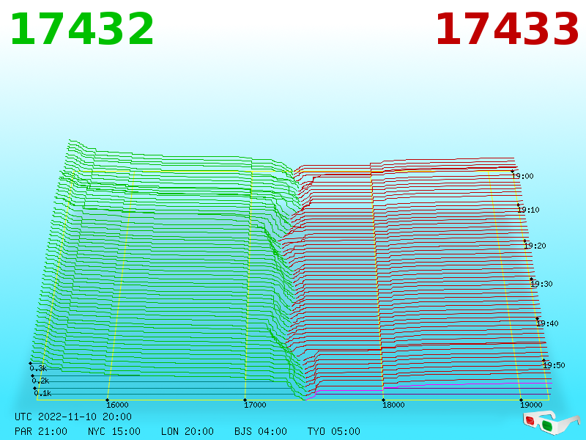The width and height of the screenshot is (586, 440).
Task: Click the red-green 3D glasses icon
Action: 552,423
